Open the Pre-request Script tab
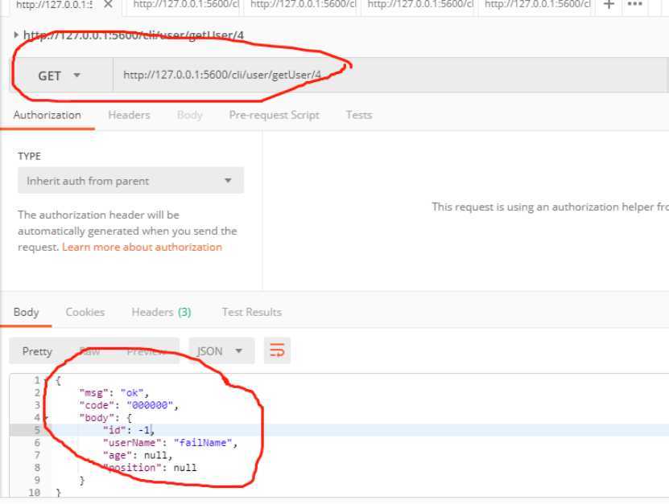This screenshot has height=504, width=669. click(x=274, y=115)
